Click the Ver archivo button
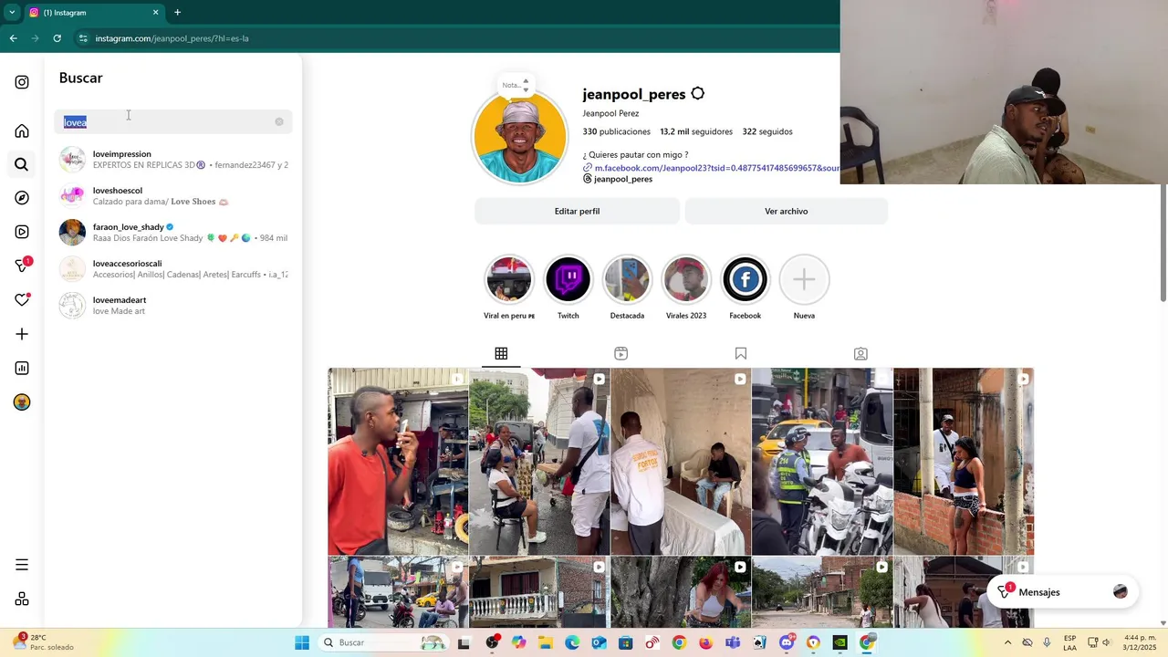The image size is (1168, 657). [787, 211]
